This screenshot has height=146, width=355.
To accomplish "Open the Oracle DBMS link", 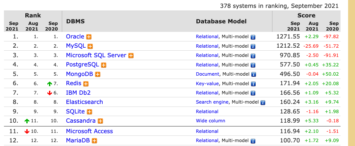I will pos(75,36).
